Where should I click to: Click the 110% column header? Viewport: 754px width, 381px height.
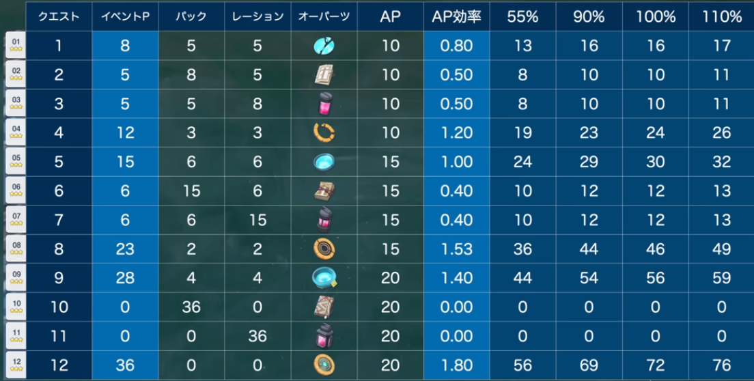[x=721, y=16]
